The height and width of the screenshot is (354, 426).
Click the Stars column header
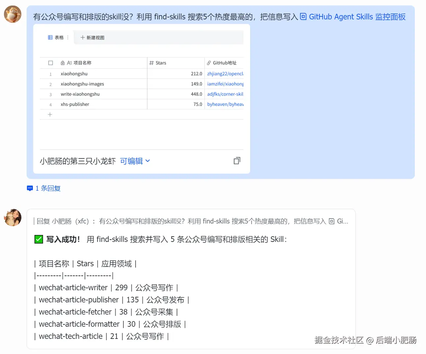[x=161, y=63]
